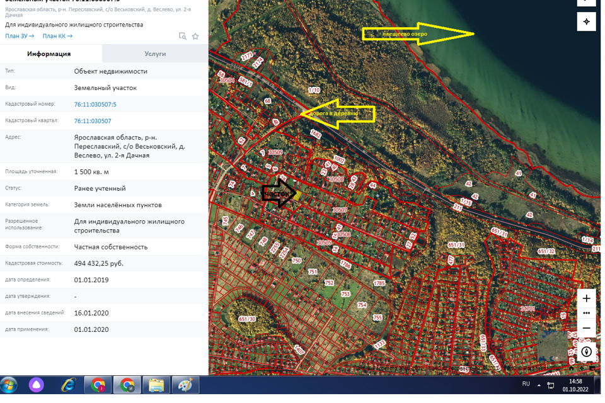Zoom out with the minus button
Screen dimensions: 605x403
[x=586, y=328]
